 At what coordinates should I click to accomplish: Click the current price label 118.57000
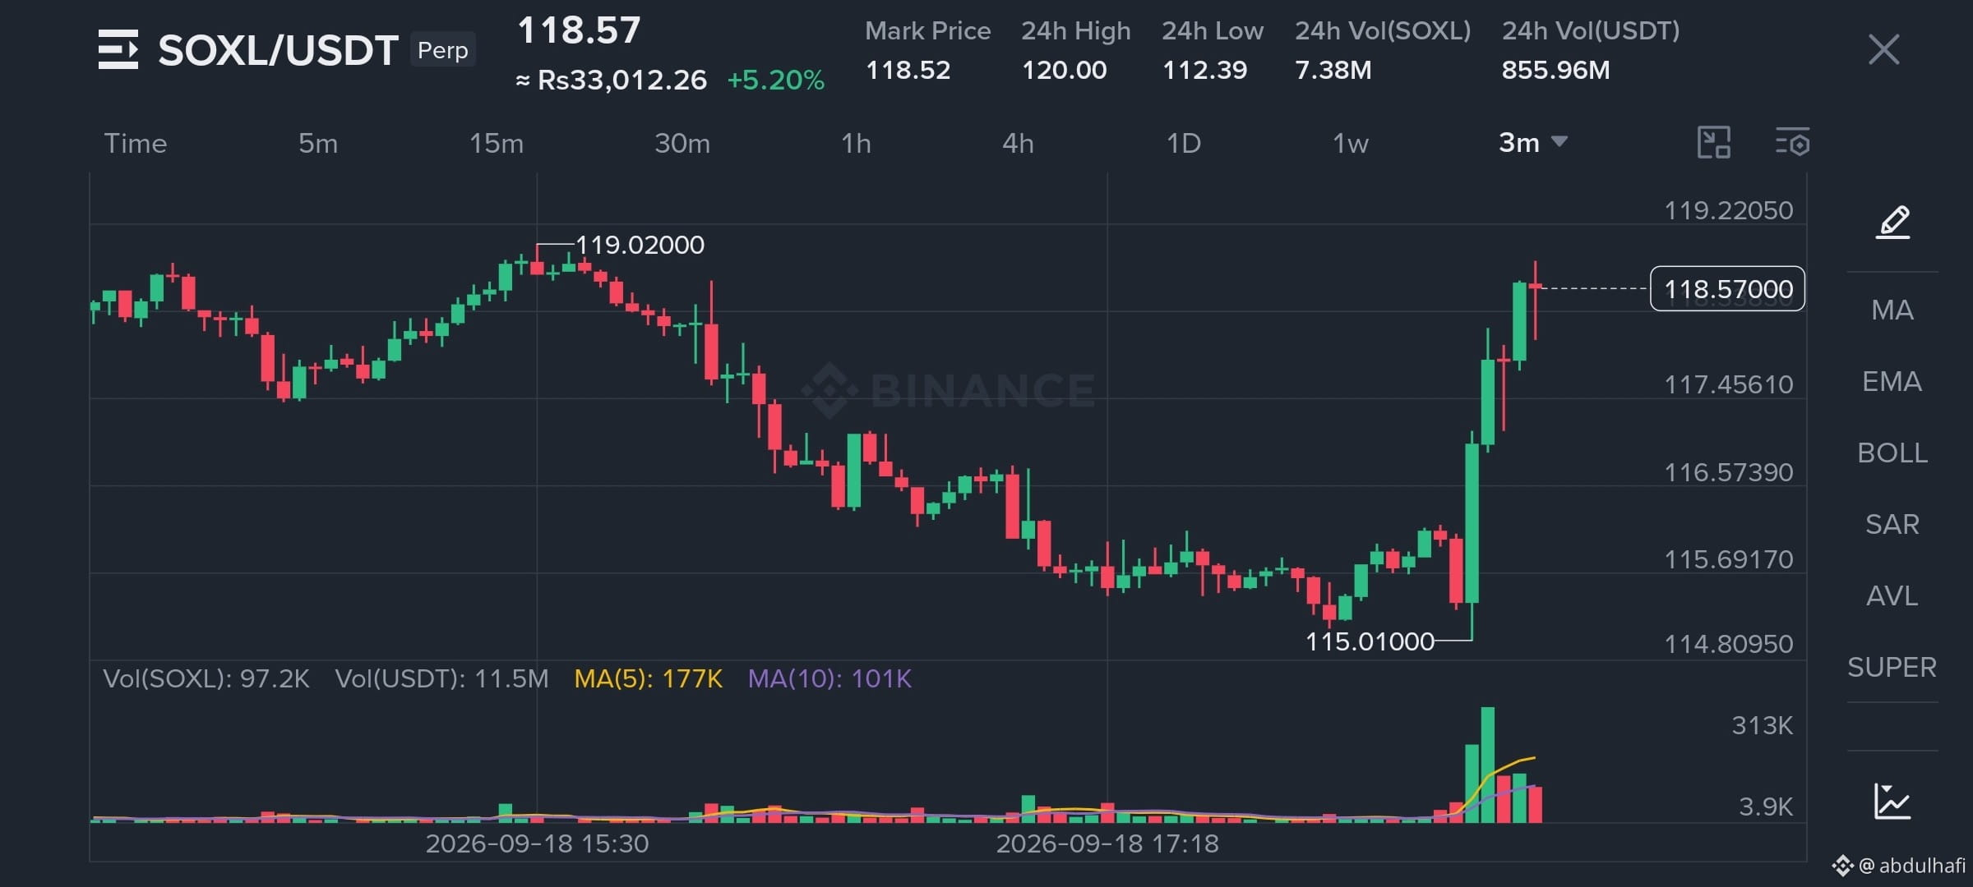(1728, 289)
